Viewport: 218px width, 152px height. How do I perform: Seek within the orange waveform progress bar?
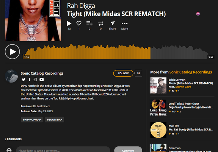[x=86, y=52]
